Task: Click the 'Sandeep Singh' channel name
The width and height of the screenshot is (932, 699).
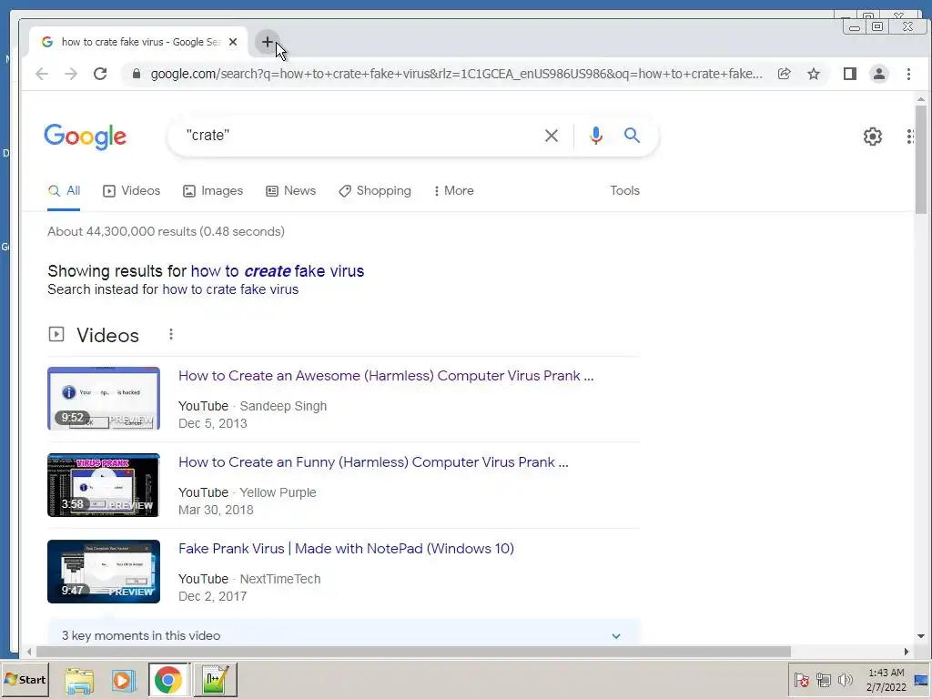Action: (x=283, y=406)
